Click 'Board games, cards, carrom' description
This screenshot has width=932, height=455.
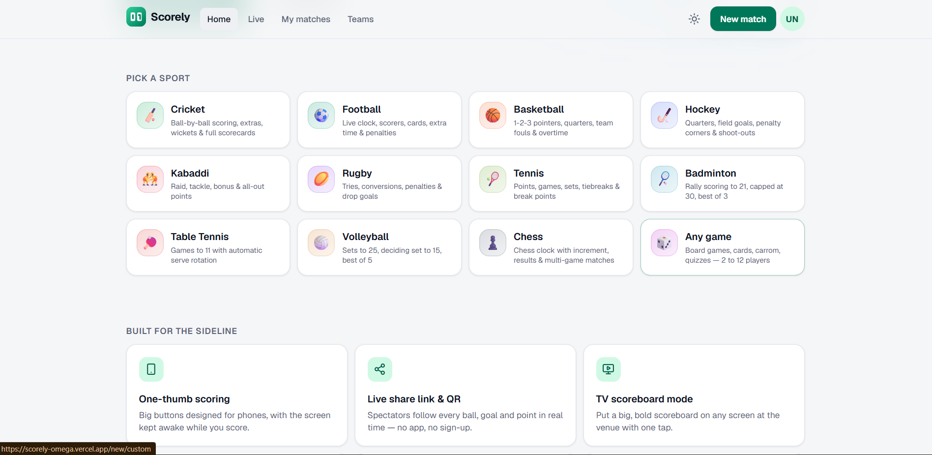[x=733, y=255]
